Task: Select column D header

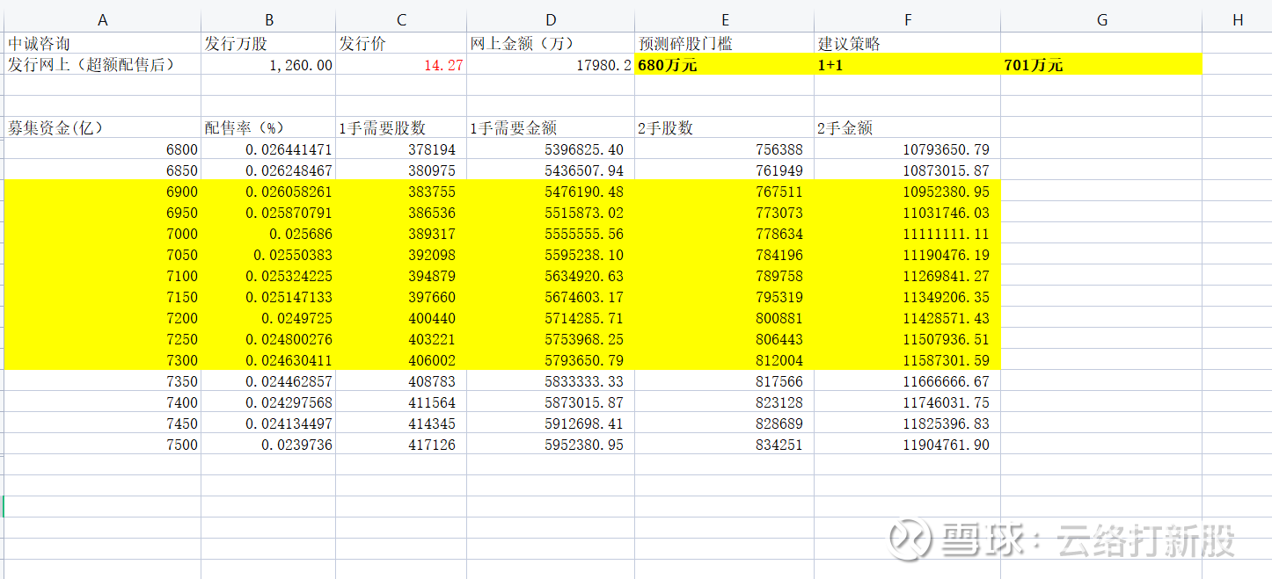Action: click(x=551, y=20)
